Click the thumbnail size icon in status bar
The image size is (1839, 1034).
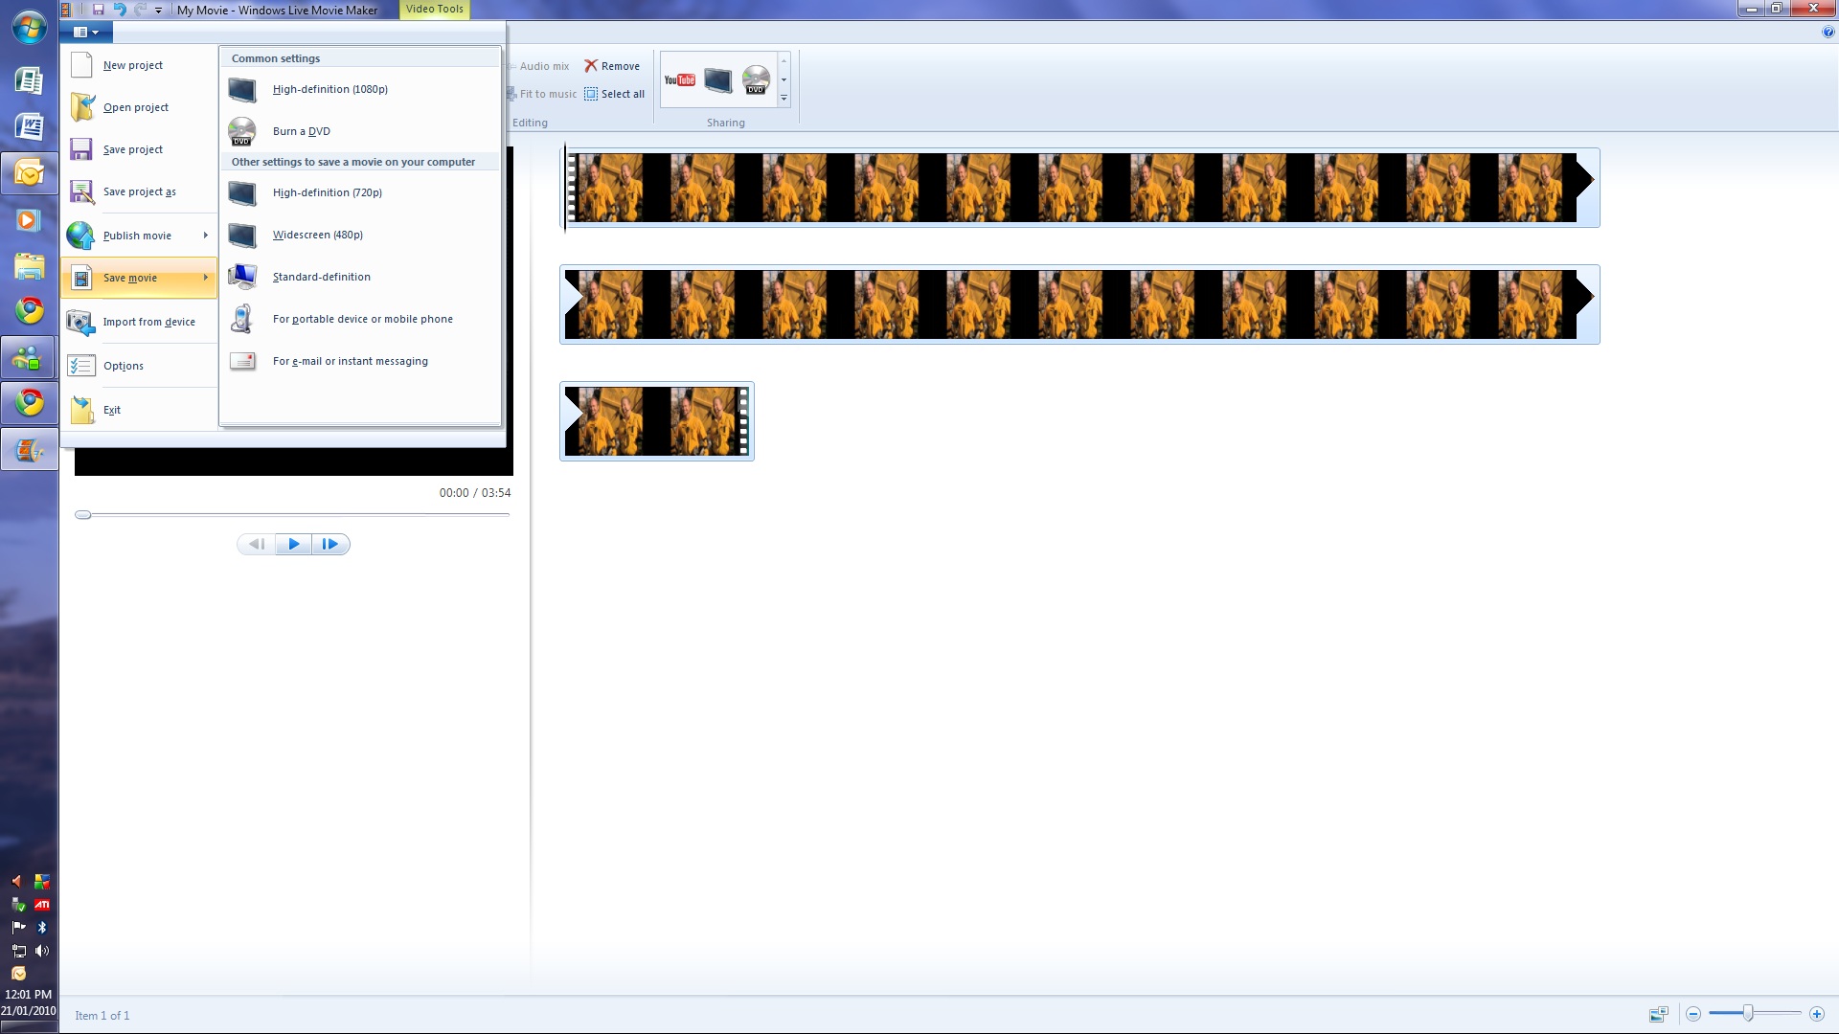click(1658, 1014)
